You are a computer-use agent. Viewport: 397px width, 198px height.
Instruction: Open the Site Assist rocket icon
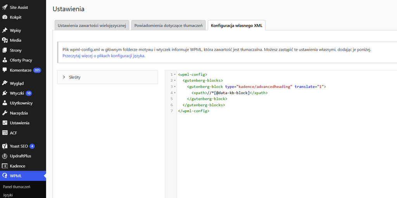click(5, 7)
